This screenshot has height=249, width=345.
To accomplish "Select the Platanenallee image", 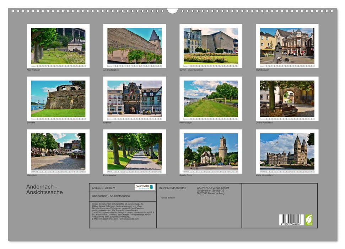I will [x=134, y=151].
